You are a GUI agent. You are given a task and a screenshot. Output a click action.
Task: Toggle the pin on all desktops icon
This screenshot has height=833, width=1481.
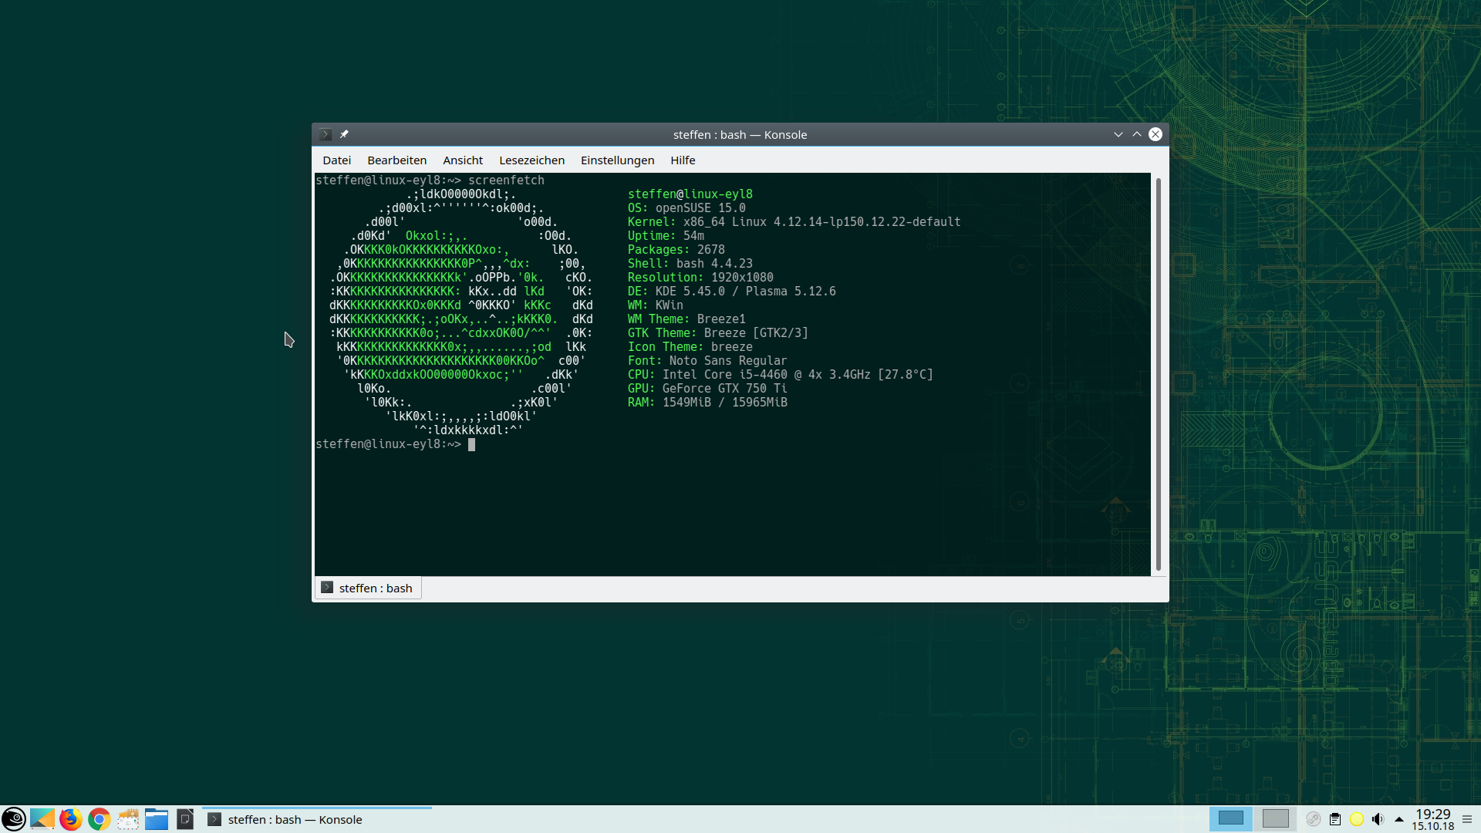pos(345,134)
